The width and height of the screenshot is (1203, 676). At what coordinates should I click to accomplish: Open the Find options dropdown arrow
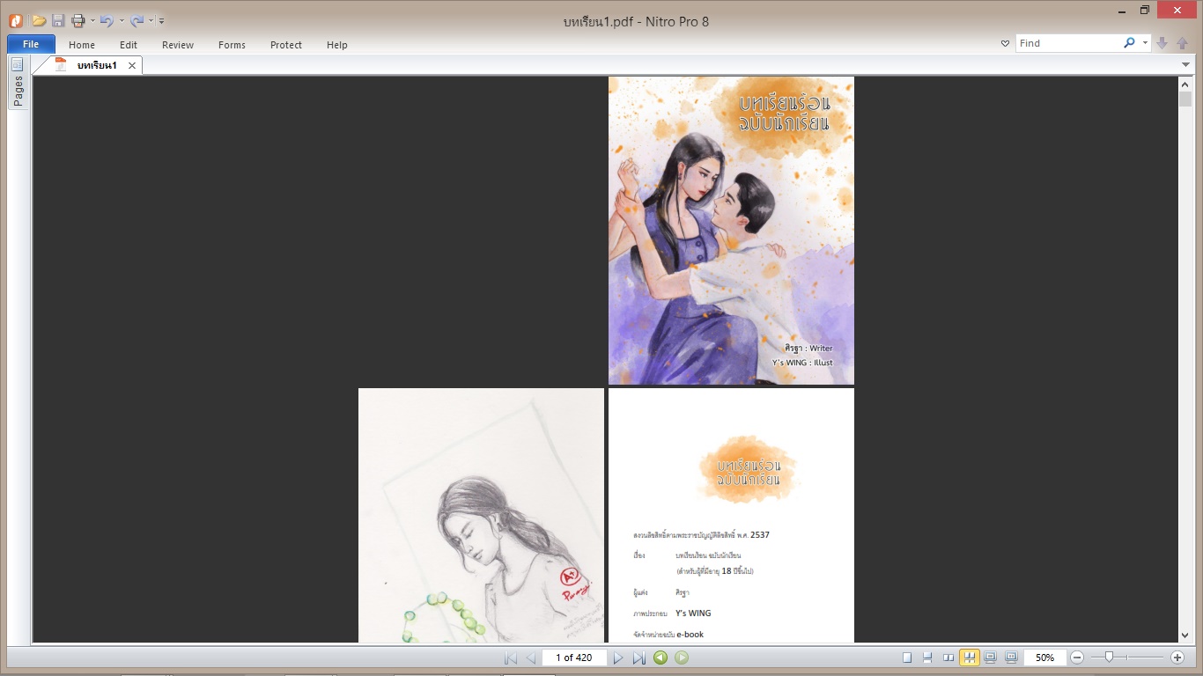click(x=1145, y=43)
